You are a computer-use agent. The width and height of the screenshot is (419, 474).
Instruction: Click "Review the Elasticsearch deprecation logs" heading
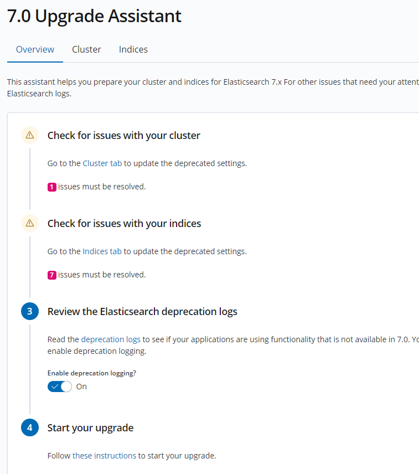[x=142, y=311]
